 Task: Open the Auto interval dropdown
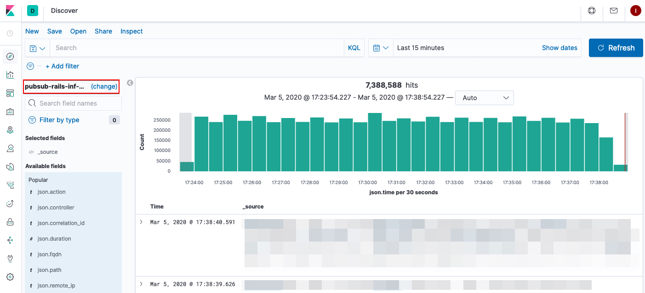(484, 98)
